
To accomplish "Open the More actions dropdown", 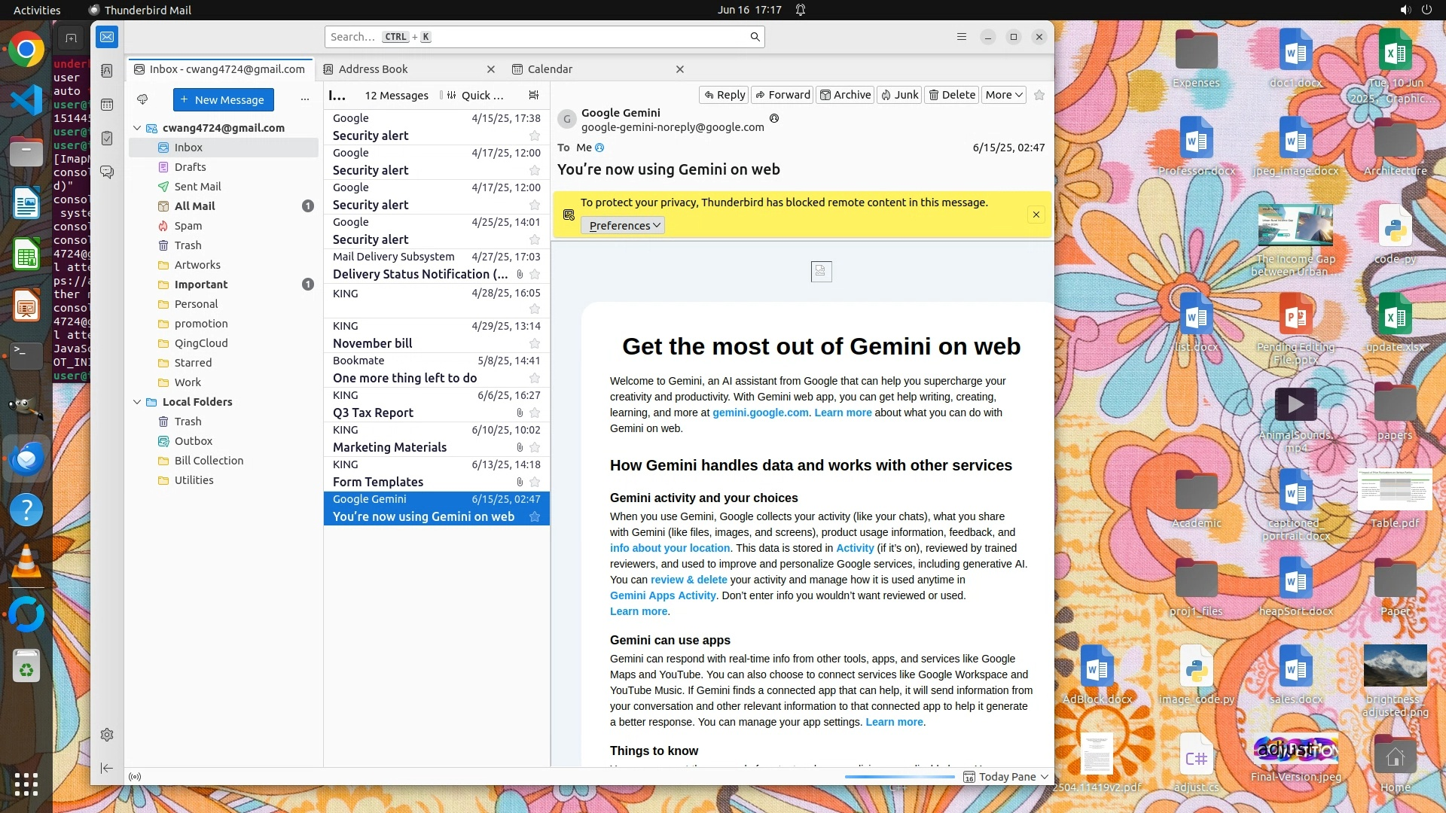I will click(1003, 95).
